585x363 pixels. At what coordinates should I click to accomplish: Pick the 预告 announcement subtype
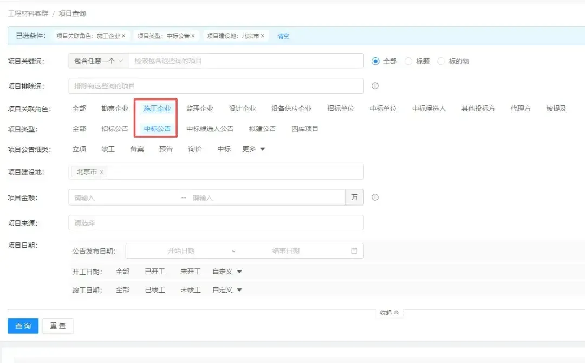[166, 149]
